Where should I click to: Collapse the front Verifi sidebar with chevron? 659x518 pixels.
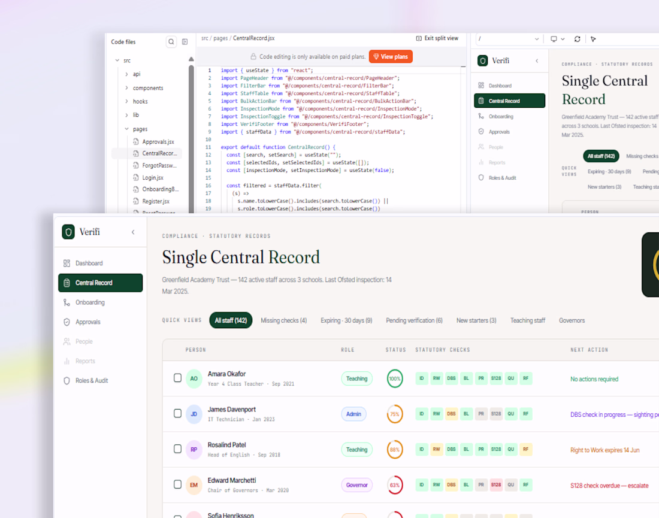coord(133,232)
